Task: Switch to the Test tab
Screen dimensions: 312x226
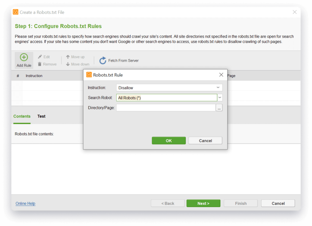Action: pos(41,116)
